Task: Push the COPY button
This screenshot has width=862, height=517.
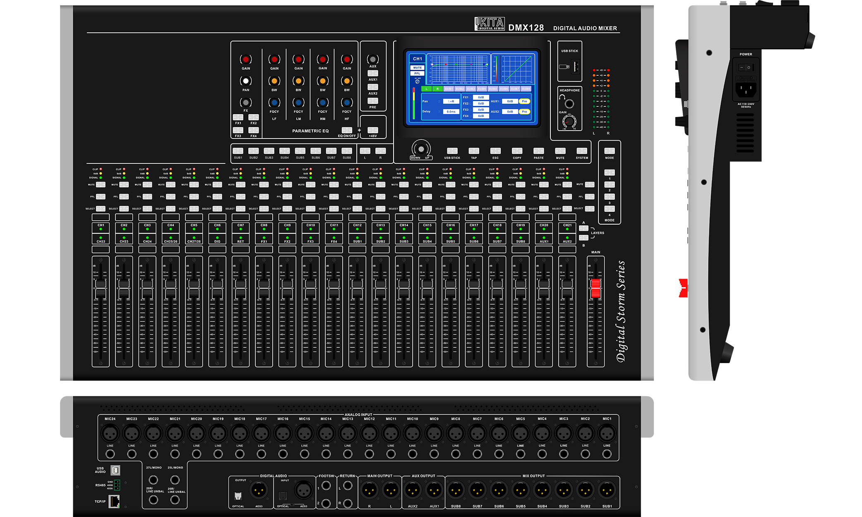Action: [x=517, y=151]
